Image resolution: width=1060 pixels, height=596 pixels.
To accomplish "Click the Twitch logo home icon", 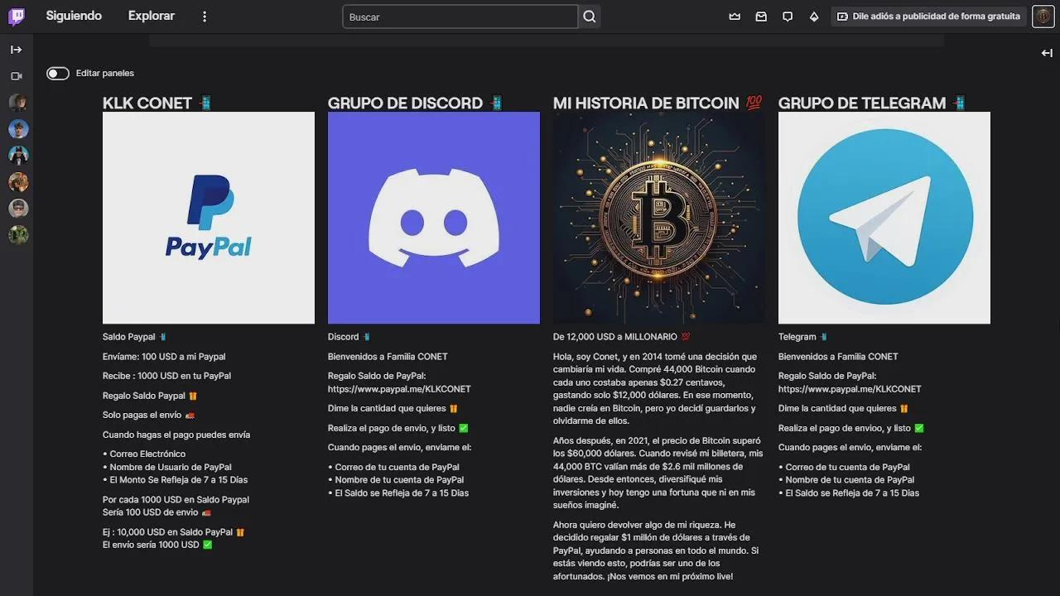I will click(x=17, y=17).
